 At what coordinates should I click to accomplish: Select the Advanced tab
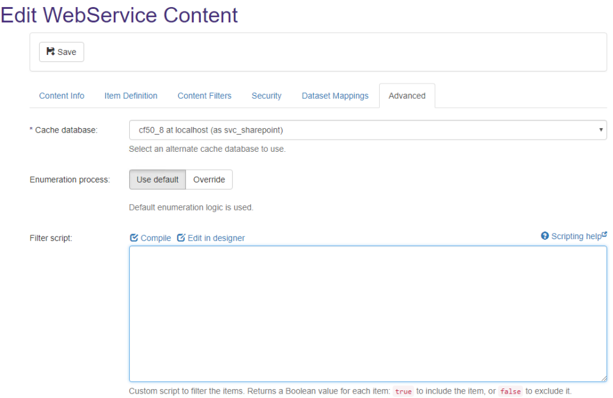(407, 96)
